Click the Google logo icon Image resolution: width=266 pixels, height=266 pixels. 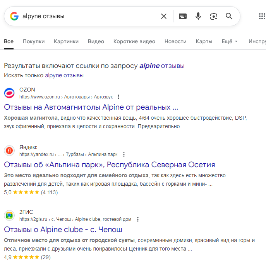[14, 16]
